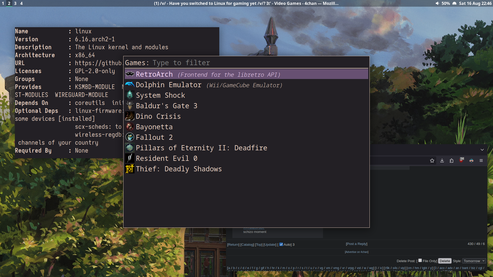Select Baldur's Gate 3 in launcher list
The height and width of the screenshot is (277, 493).
tap(166, 106)
